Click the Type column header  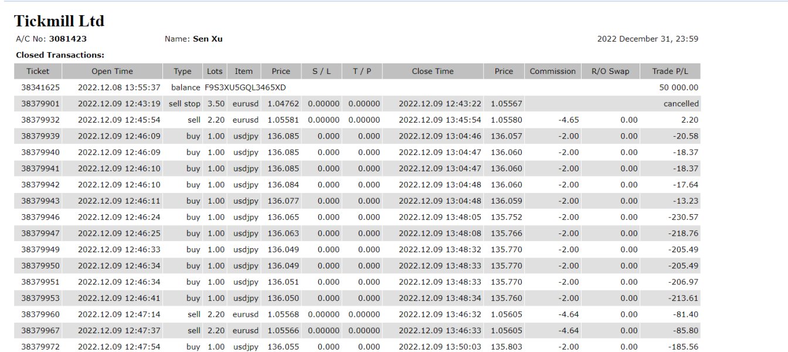point(182,71)
